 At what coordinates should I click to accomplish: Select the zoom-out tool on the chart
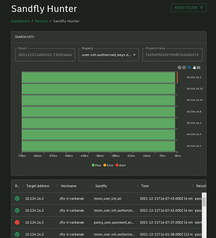184,68
